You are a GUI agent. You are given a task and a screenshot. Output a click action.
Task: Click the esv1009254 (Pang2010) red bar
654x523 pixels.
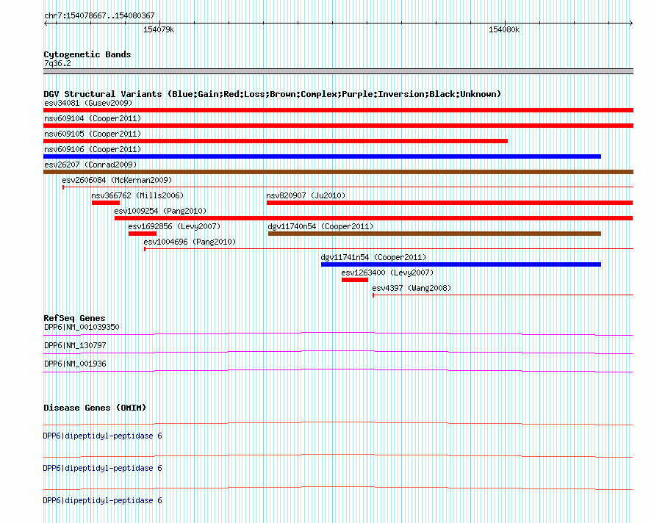click(x=374, y=218)
